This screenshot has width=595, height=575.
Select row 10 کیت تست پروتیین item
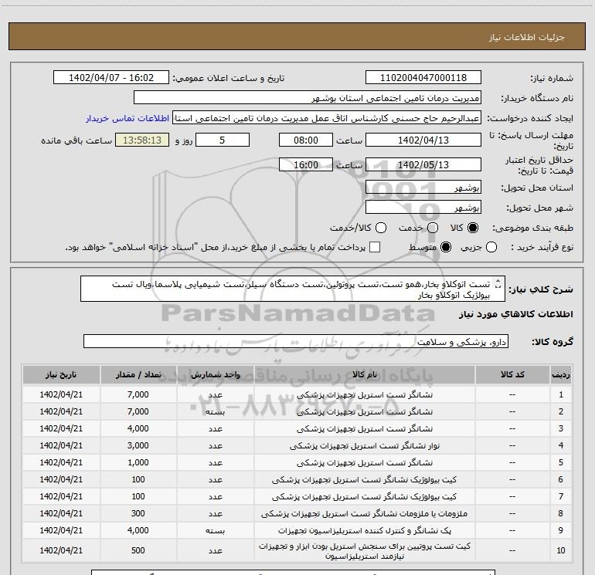(x=364, y=551)
